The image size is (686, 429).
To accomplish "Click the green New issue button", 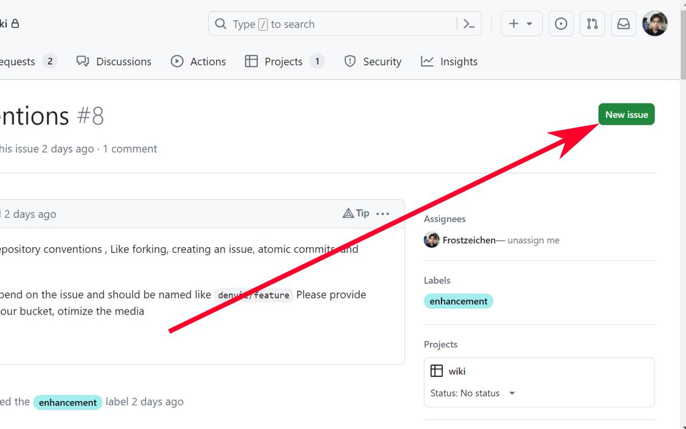I will coord(626,114).
